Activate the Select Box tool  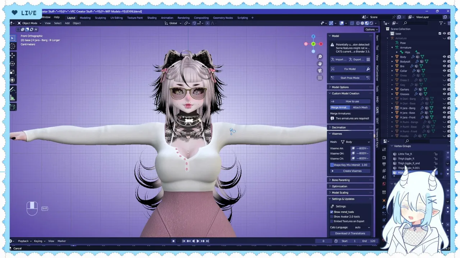pyautogui.click(x=13, y=38)
